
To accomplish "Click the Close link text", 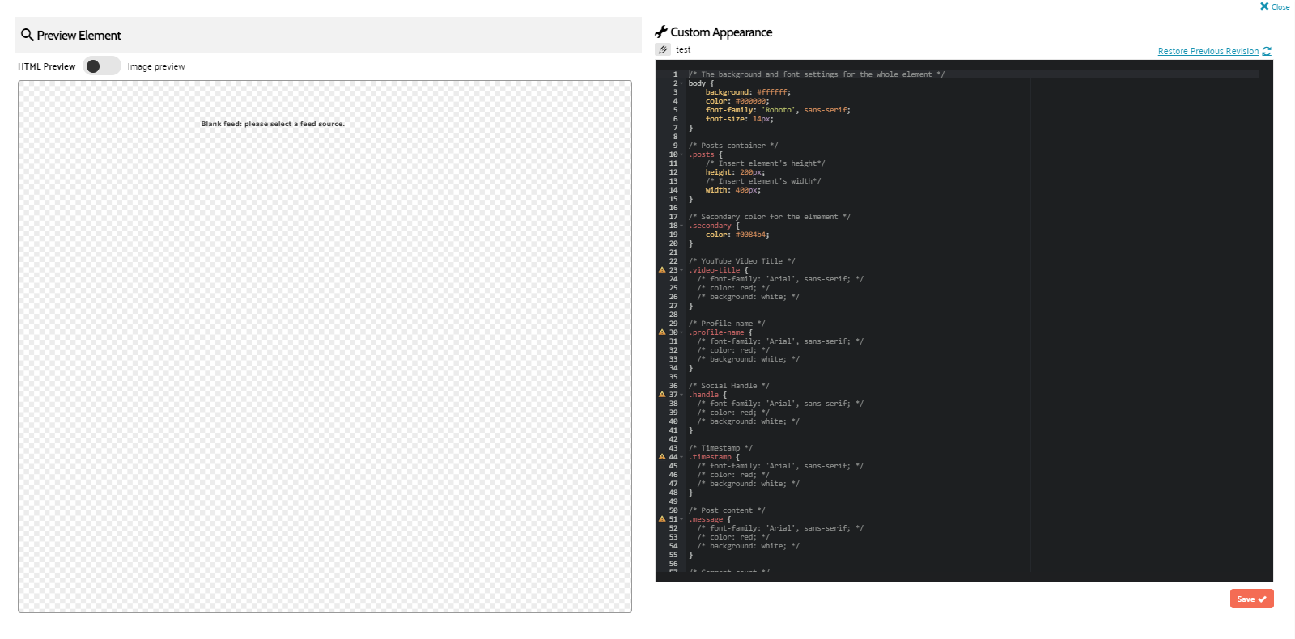I will point(1280,7).
